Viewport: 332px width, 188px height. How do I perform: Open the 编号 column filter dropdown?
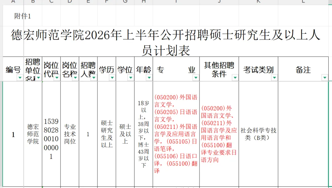click(x=20, y=78)
